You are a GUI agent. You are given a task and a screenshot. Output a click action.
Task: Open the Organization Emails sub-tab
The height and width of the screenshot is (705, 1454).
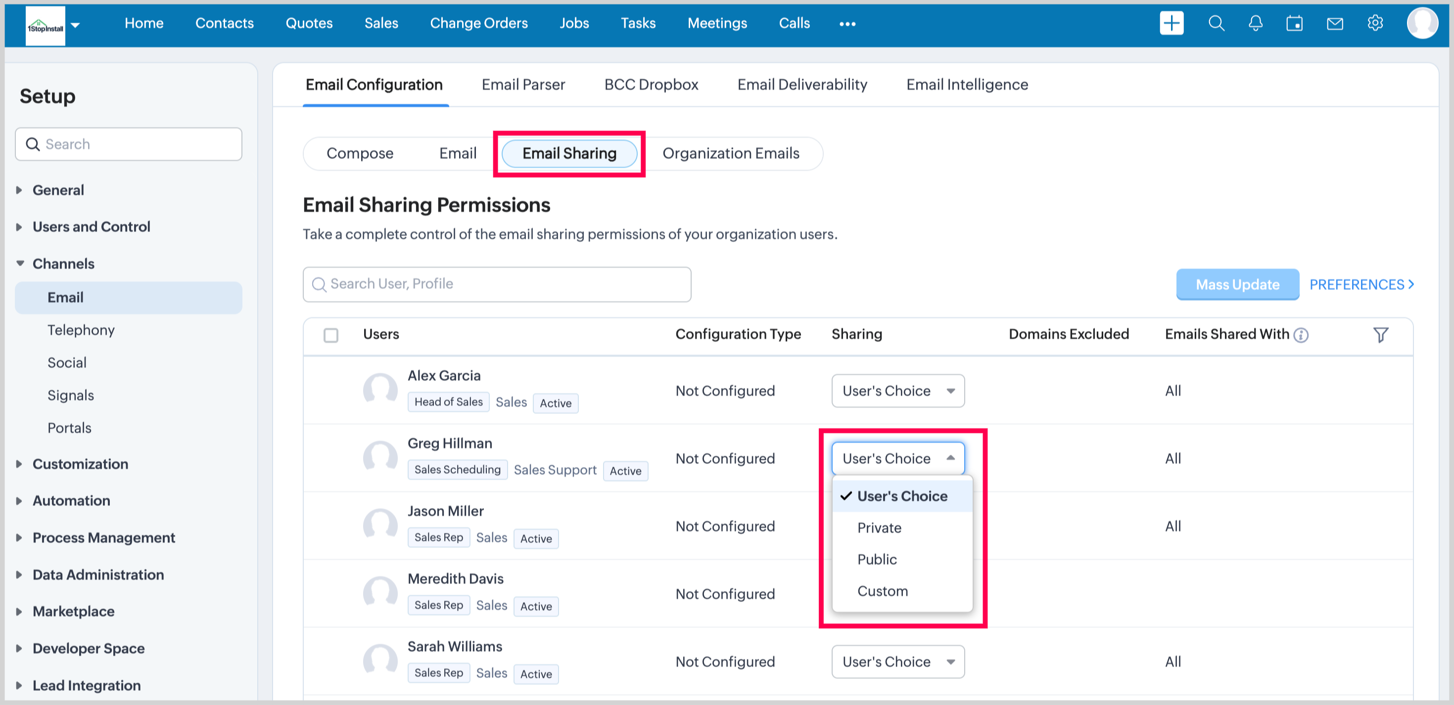(730, 153)
